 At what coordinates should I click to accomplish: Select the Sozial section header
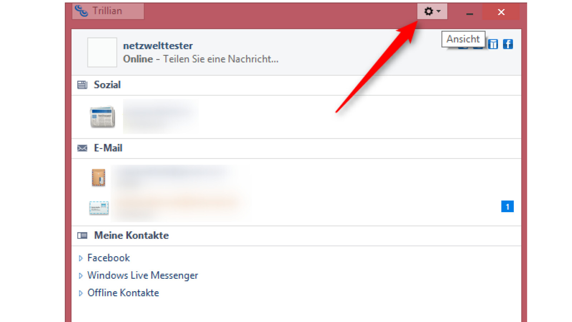click(x=107, y=85)
